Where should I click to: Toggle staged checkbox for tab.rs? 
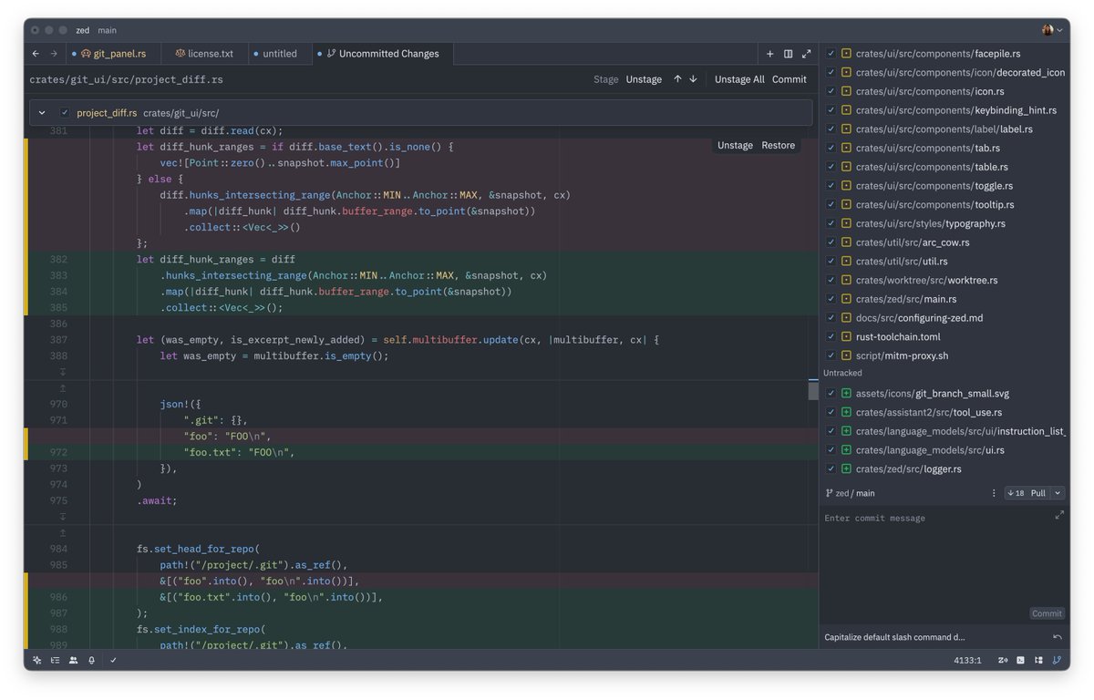[831, 148]
